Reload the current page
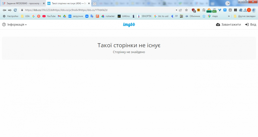This screenshot has width=258, height=137. (15, 10)
